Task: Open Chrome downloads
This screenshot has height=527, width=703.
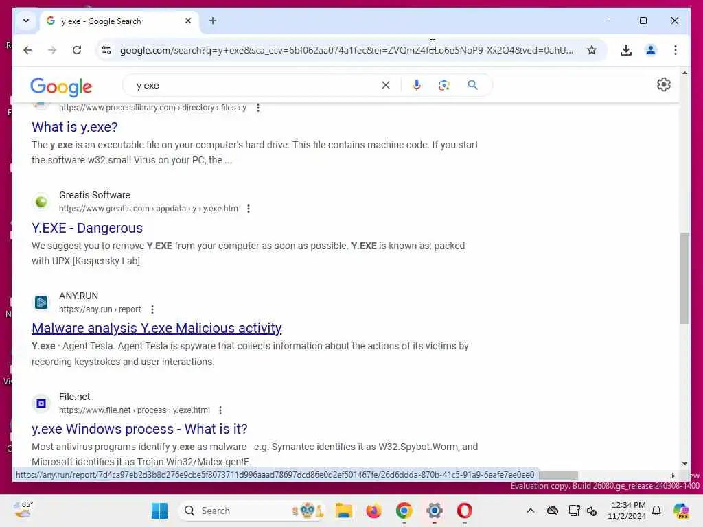Action: pos(626,50)
